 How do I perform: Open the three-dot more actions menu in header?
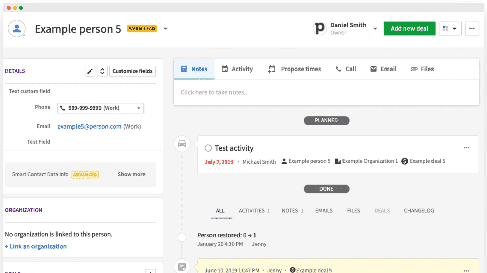(x=472, y=29)
